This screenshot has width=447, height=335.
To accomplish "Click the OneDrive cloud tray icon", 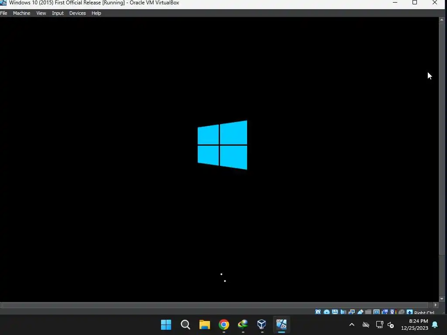I will [366, 325].
